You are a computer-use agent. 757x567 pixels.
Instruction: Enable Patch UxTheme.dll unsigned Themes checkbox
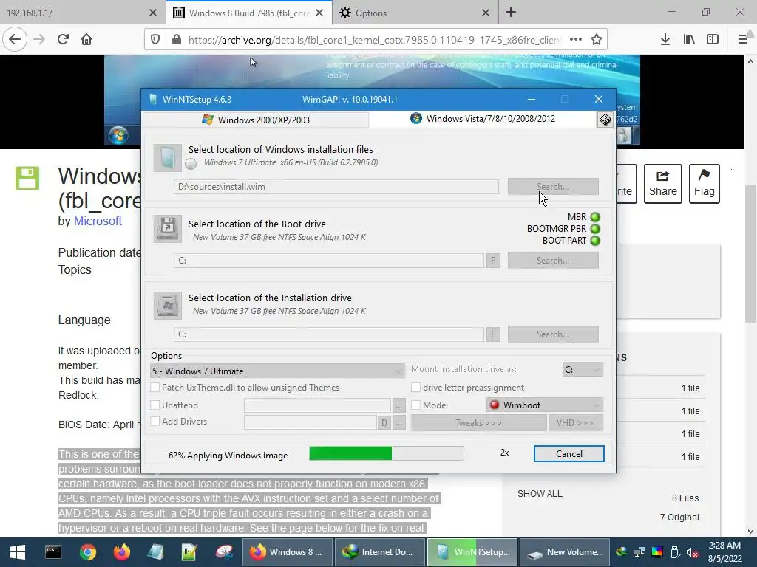(155, 387)
